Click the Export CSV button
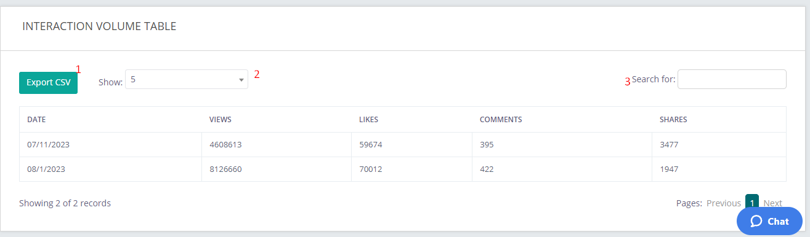Image resolution: width=810 pixels, height=237 pixels. pos(48,82)
